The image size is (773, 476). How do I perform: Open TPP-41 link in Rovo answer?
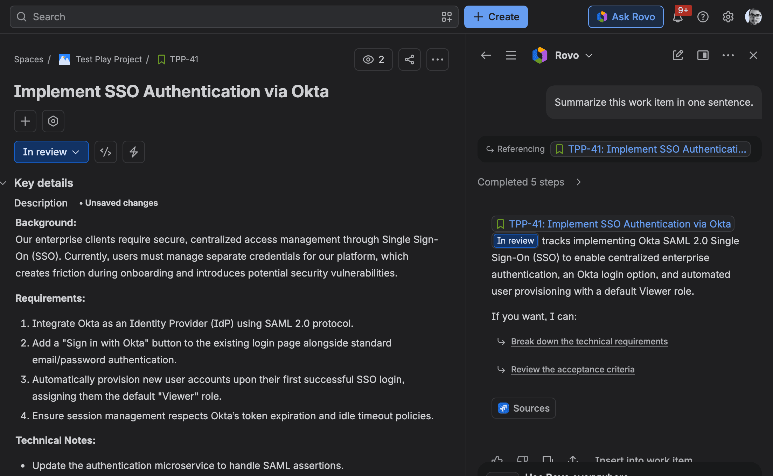click(x=613, y=224)
